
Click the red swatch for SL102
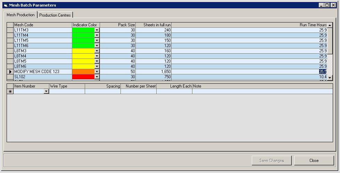pyautogui.click(x=83, y=77)
